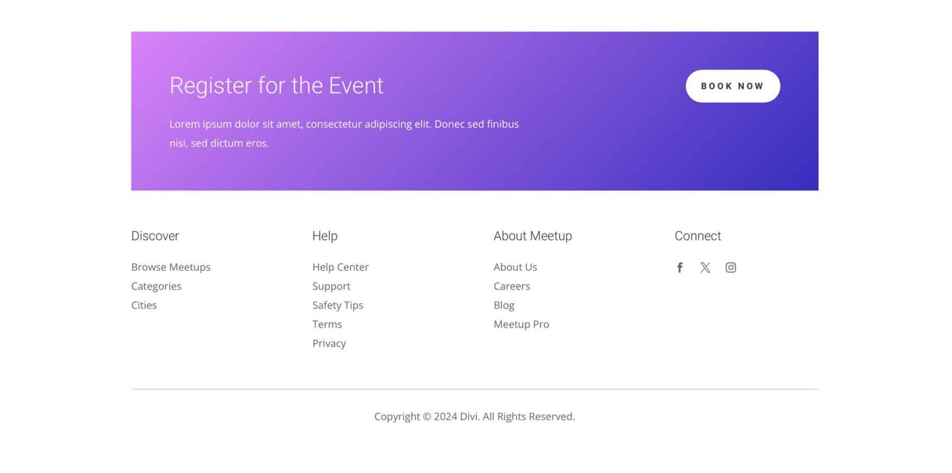Open Safety Tips under Help
Screen dimensions: 952x473
pos(338,305)
